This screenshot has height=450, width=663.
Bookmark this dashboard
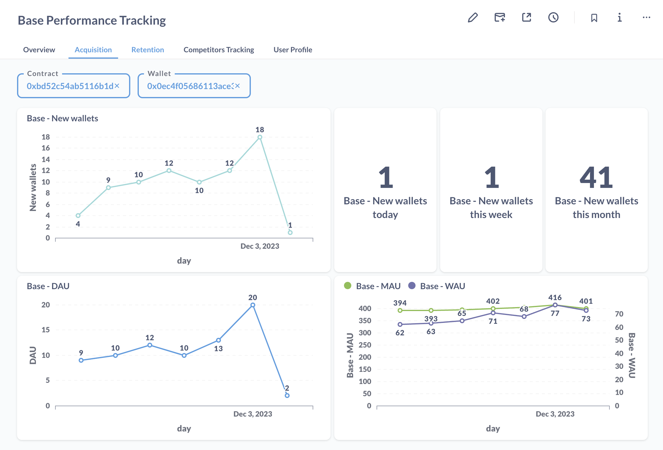pyautogui.click(x=594, y=18)
